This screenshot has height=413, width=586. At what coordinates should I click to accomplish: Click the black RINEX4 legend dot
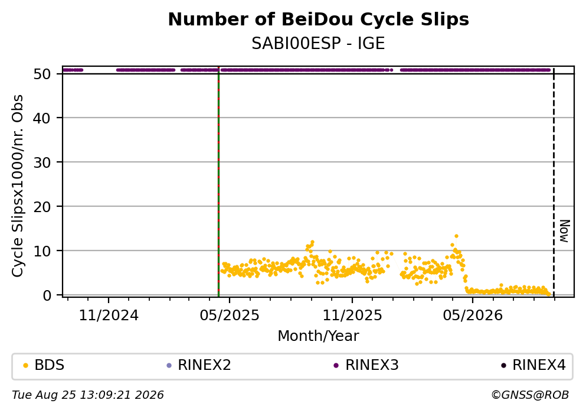pyautogui.click(x=503, y=366)
